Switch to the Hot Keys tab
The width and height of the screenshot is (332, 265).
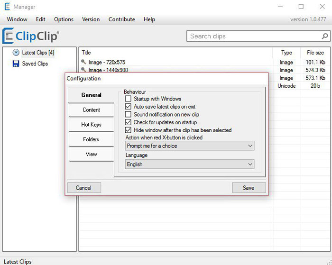[x=91, y=125]
